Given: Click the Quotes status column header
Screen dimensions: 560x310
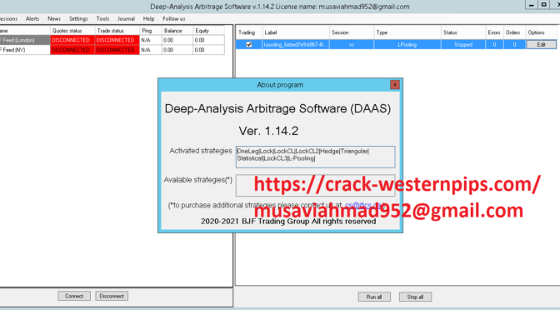Looking at the screenshot, I should click(x=72, y=31).
